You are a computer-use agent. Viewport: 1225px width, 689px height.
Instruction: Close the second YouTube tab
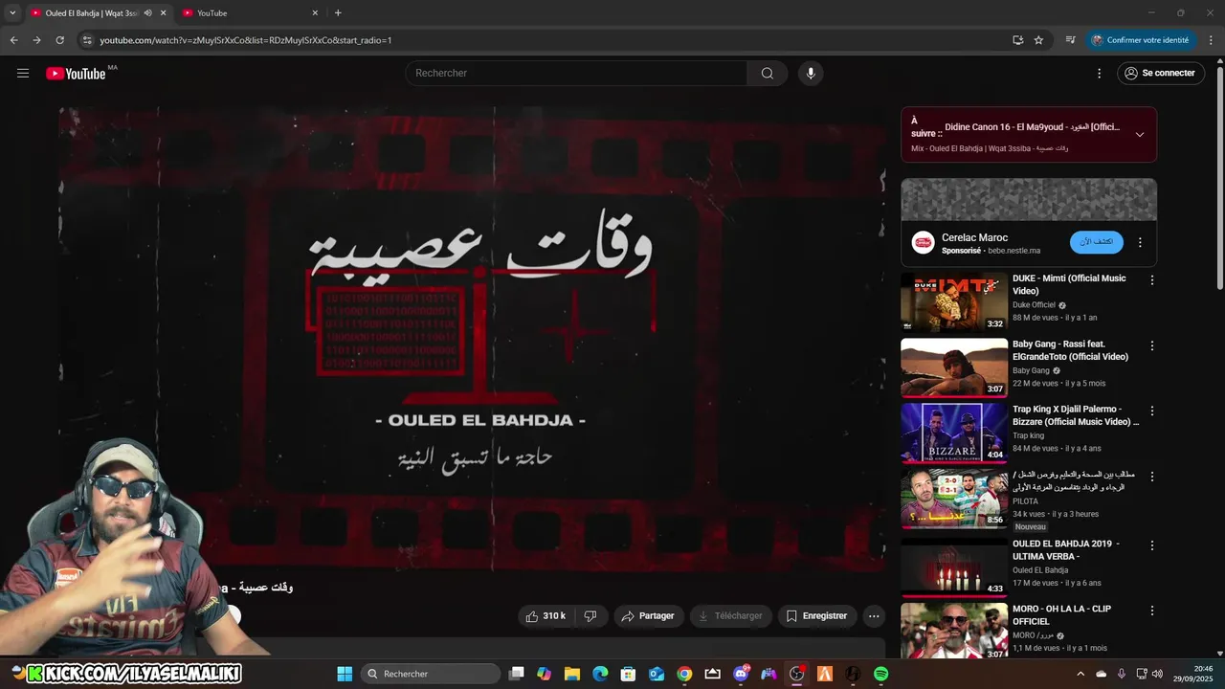coord(315,12)
